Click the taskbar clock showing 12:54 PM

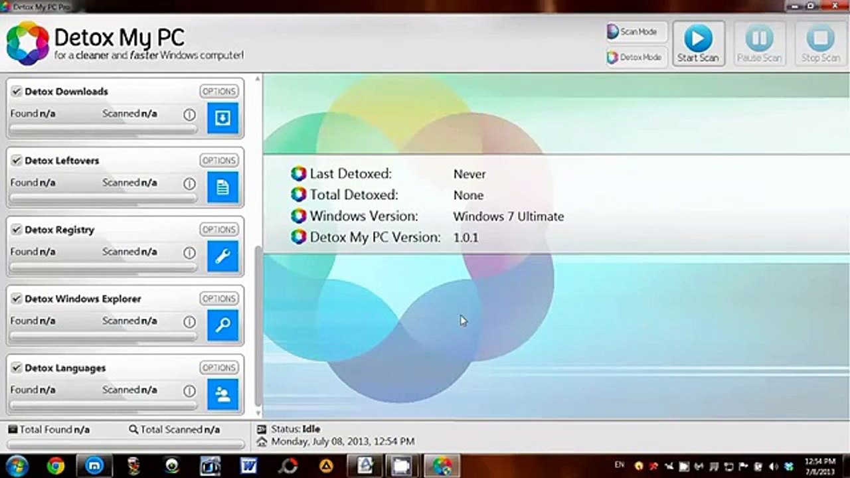pyautogui.click(x=821, y=466)
